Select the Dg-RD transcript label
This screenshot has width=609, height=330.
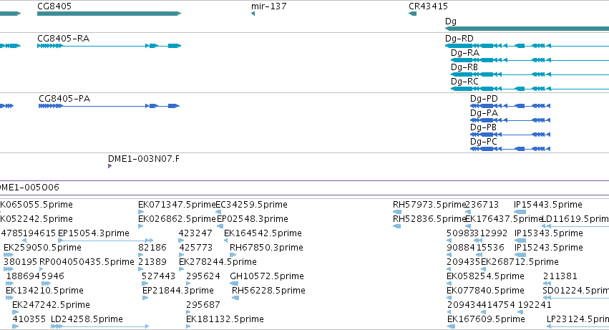(x=459, y=39)
